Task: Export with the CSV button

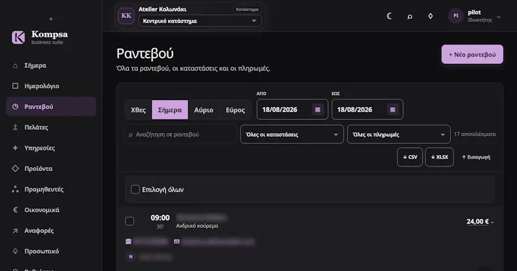Action: point(410,157)
